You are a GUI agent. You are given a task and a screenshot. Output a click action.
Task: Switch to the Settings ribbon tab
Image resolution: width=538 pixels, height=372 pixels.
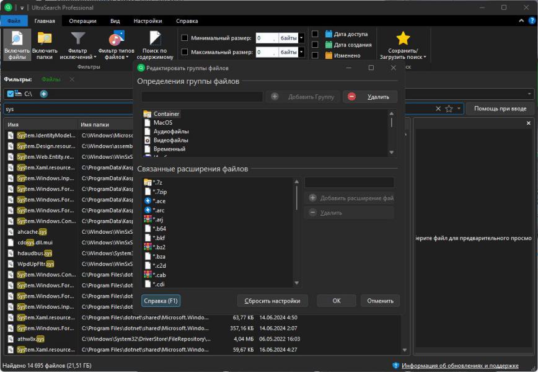(148, 20)
